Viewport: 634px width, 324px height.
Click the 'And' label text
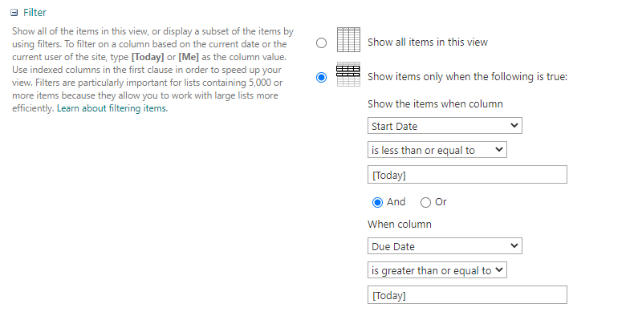coord(396,202)
